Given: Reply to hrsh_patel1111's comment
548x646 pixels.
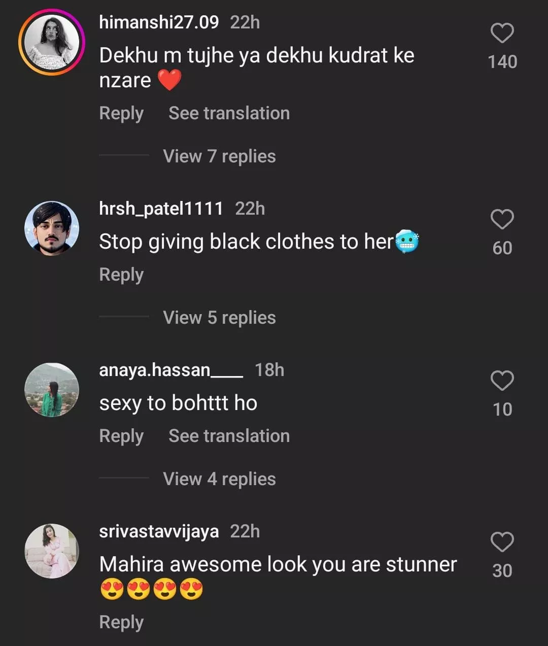Looking at the screenshot, I should 121,275.
